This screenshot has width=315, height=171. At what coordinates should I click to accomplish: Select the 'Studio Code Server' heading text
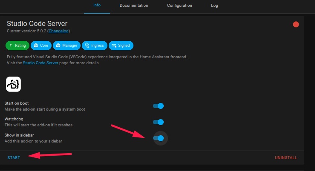pyautogui.click(x=37, y=23)
